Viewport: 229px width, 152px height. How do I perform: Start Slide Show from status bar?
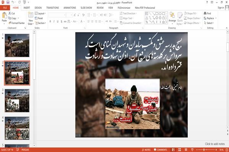point(192,150)
